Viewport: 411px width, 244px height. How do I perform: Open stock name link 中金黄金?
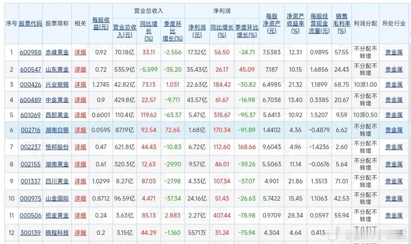[57, 100]
